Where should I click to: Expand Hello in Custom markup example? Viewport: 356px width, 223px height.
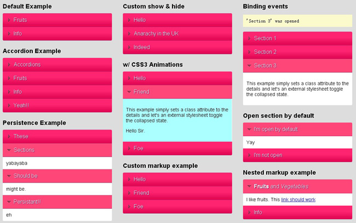tap(140, 179)
